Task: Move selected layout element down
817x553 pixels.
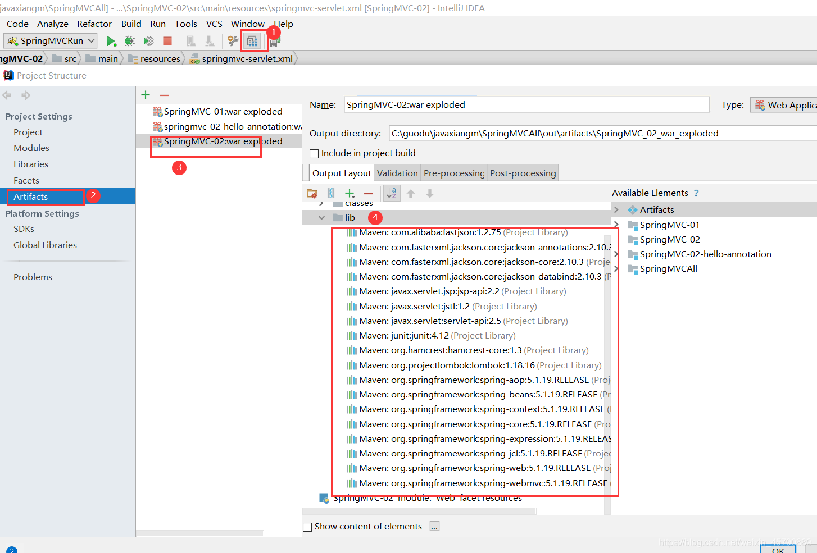Action: coord(430,194)
